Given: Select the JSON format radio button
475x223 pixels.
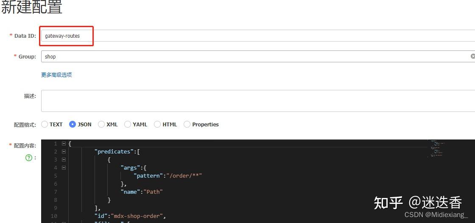Looking at the screenshot, I should click(73, 124).
